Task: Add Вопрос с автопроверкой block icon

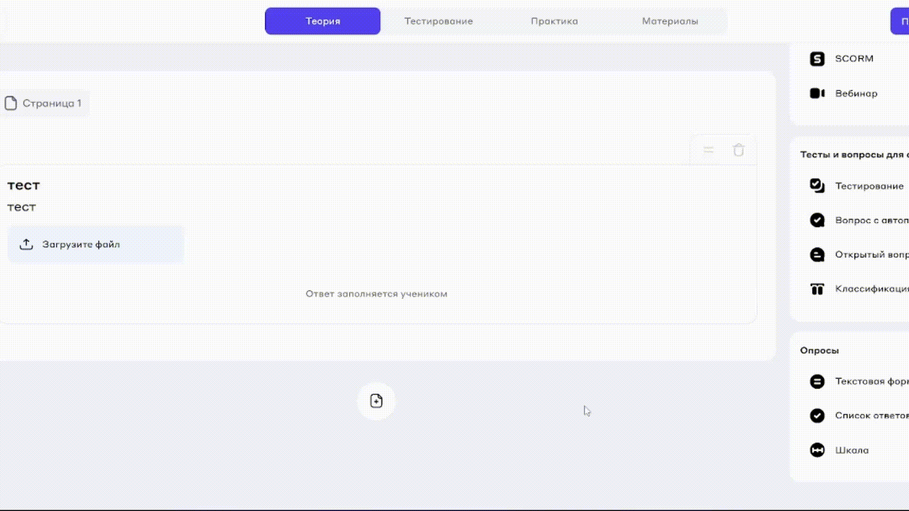Action: [817, 220]
